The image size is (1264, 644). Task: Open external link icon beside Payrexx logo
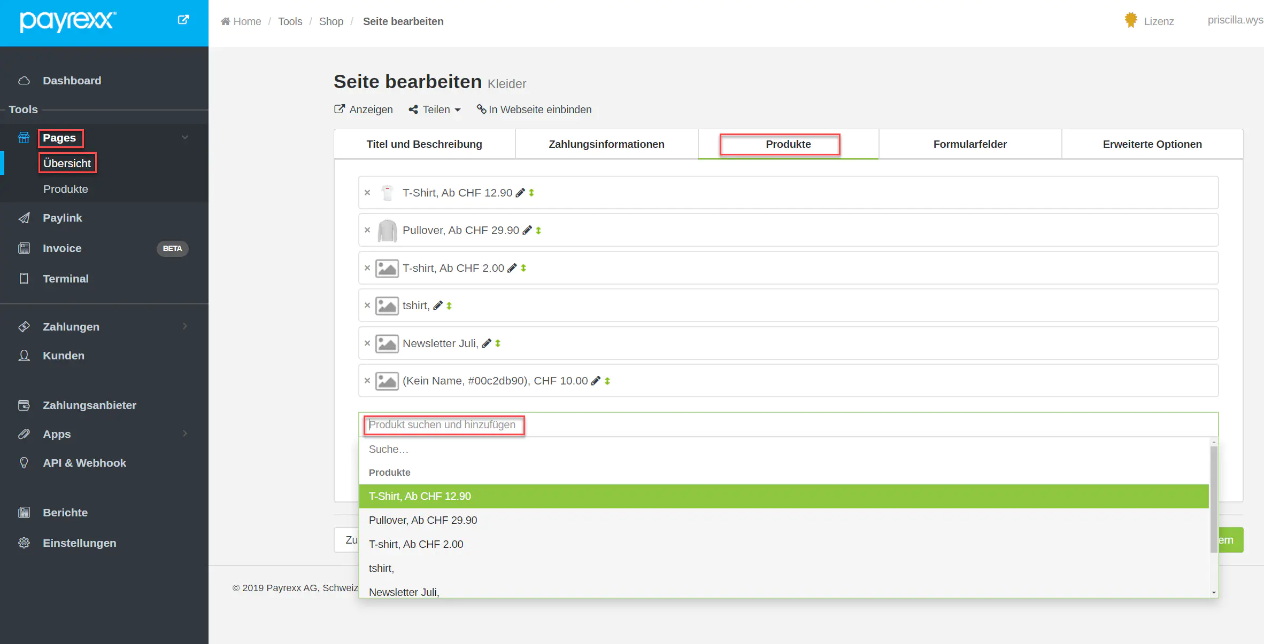pos(183,20)
